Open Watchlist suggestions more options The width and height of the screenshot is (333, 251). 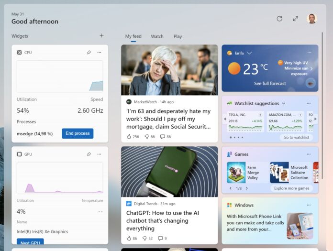[309, 103]
